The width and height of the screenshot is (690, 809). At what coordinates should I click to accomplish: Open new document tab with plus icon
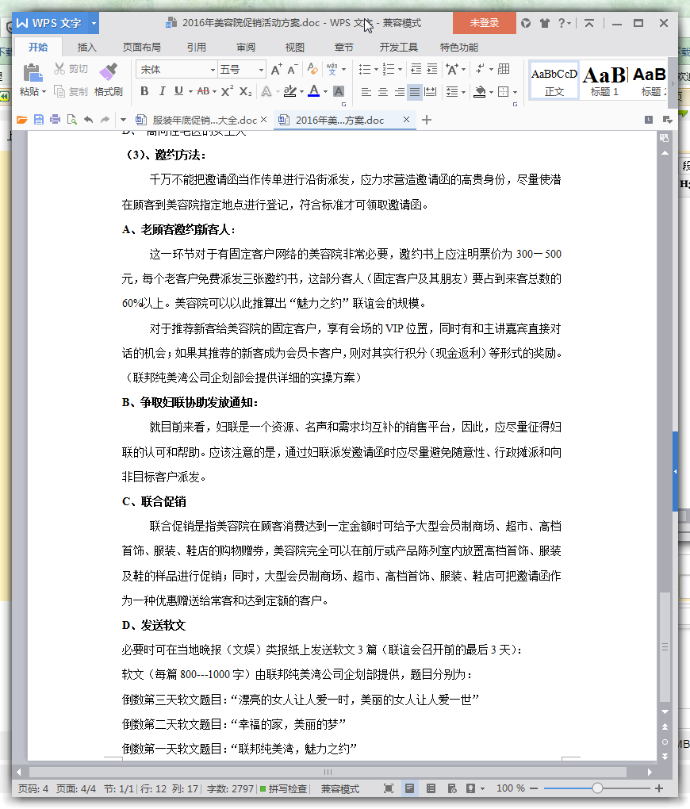(x=427, y=120)
